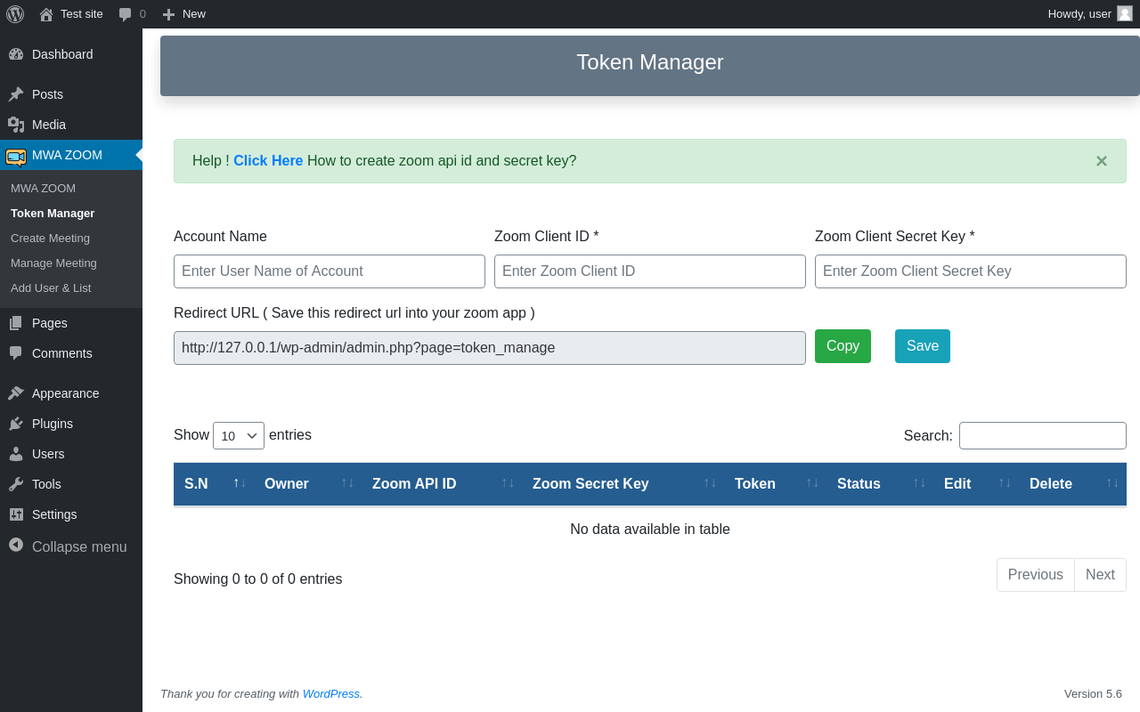The height and width of the screenshot is (712, 1140).
Task: Open the Test site home icon
Action: tap(46, 14)
